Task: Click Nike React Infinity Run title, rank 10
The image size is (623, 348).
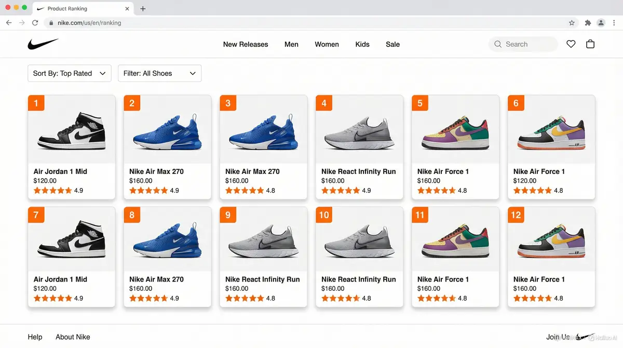Action: [x=358, y=279]
